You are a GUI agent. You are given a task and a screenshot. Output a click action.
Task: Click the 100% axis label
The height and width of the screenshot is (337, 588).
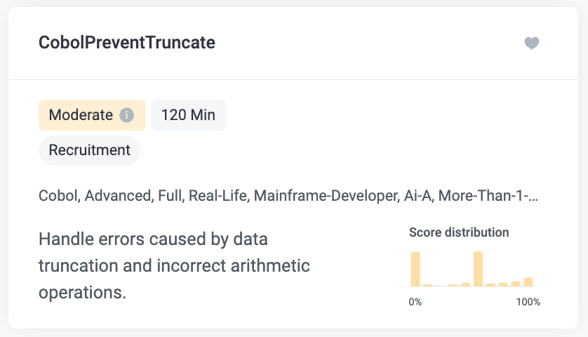pos(528,302)
